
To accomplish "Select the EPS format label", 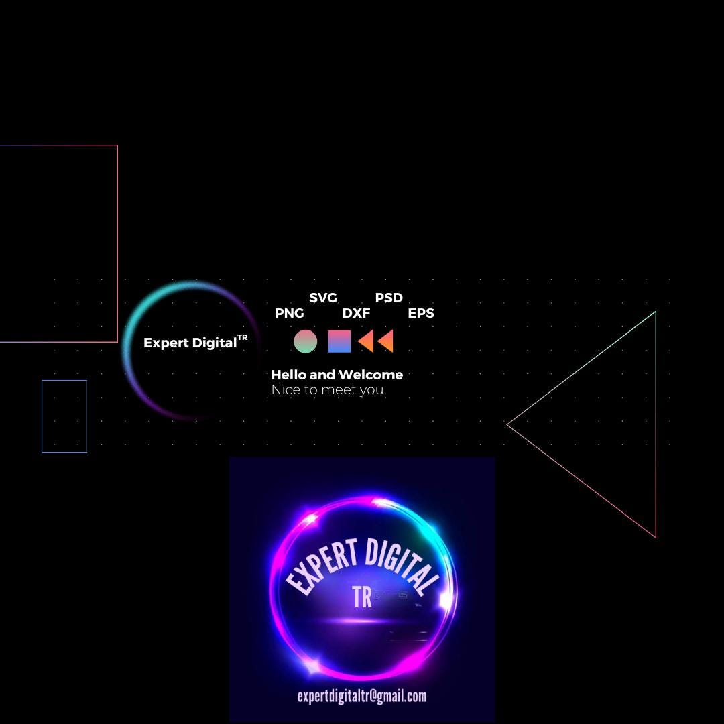I will (420, 313).
